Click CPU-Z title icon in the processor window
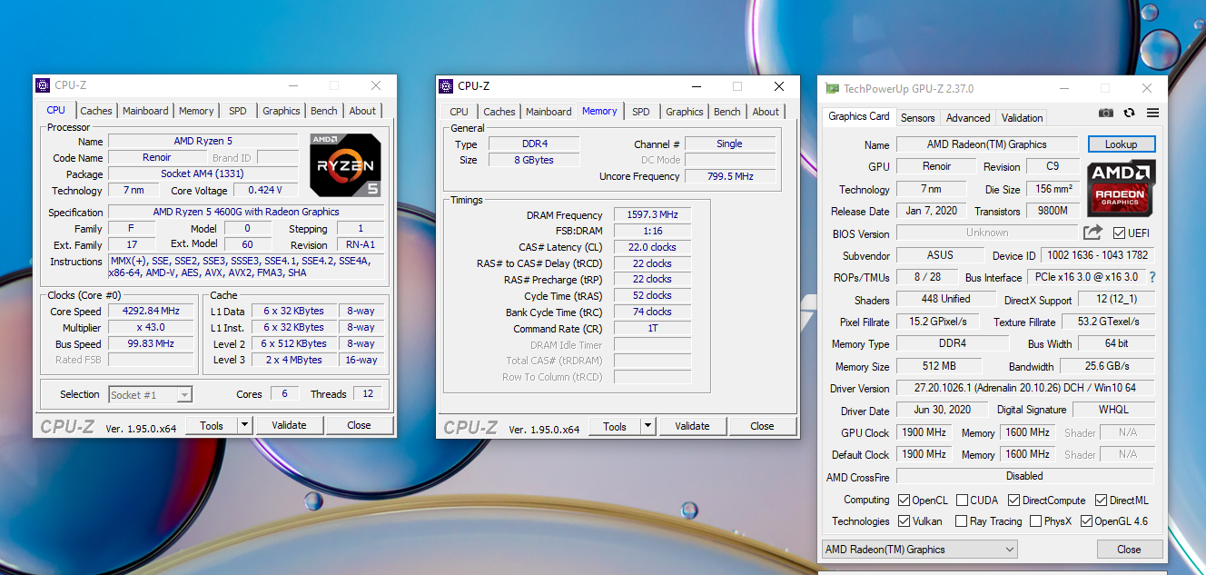This screenshot has width=1206, height=575. pyautogui.click(x=43, y=85)
